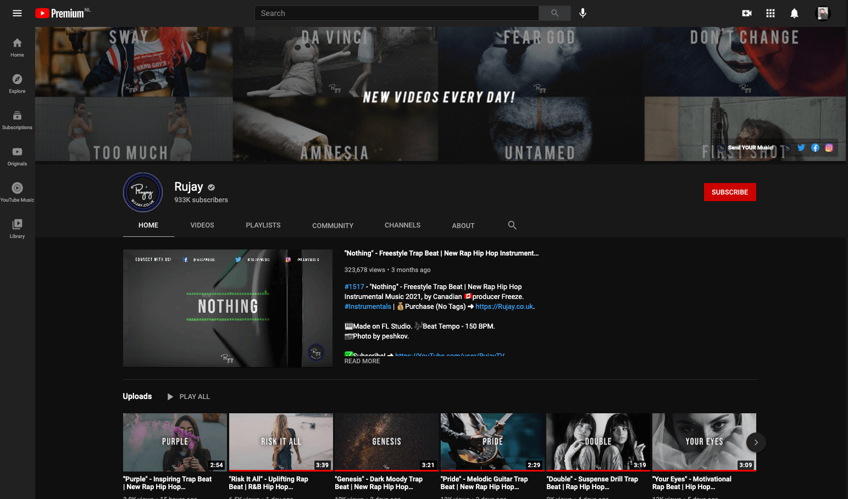The image size is (848, 499).
Task: Open the https://Rujay.co.uk link
Action: pyautogui.click(x=505, y=307)
